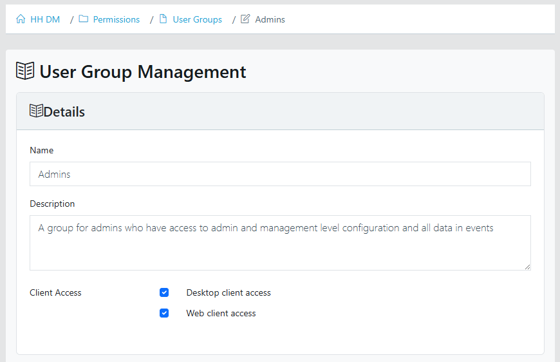Click the Client Access field label
Screen dimensions: 560x362
point(55,292)
